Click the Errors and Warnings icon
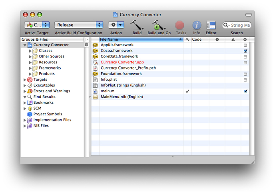The height and width of the screenshot is (194, 275). 30,91
